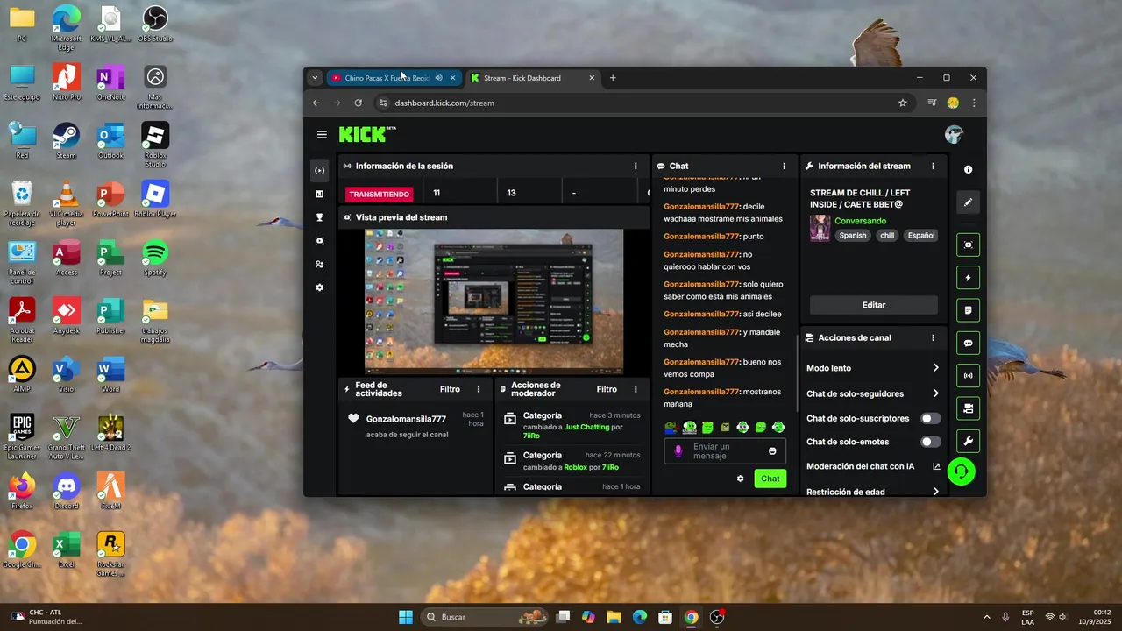
Task: Mute the YouTube tab audio icon
Action: (438, 78)
